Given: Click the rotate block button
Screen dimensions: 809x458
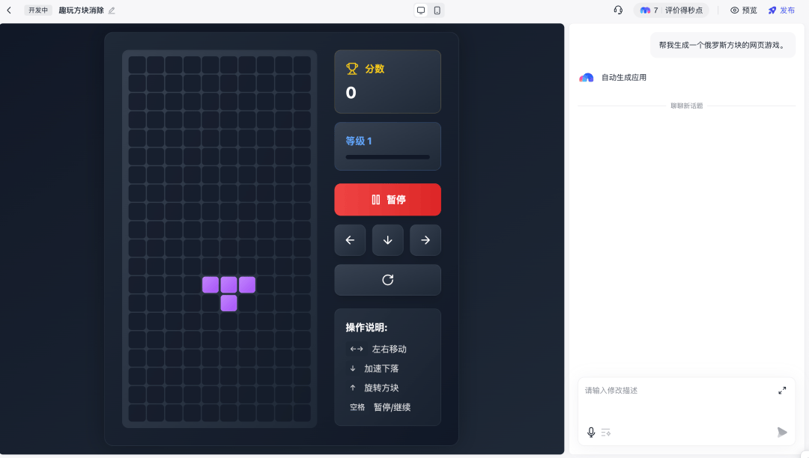Looking at the screenshot, I should pyautogui.click(x=387, y=280).
